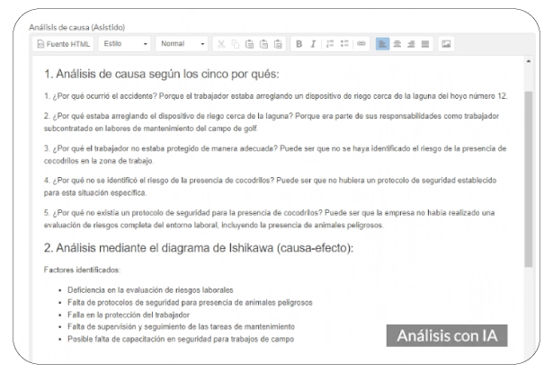This screenshot has width=553, height=373.
Task: Click the Cut scissors icon
Action: pos(221,44)
